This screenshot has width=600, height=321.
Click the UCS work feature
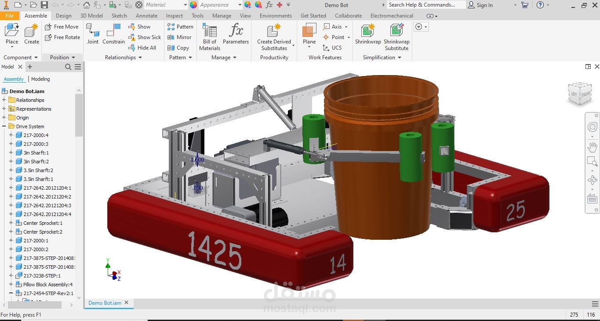pyautogui.click(x=332, y=48)
